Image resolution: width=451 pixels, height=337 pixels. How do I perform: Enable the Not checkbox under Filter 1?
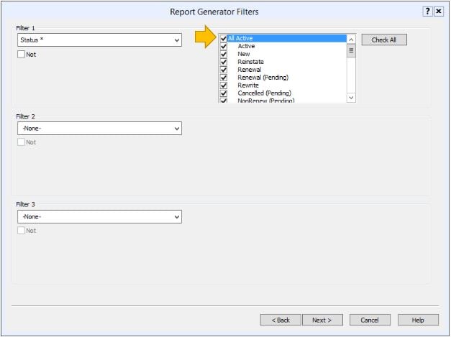(x=21, y=55)
